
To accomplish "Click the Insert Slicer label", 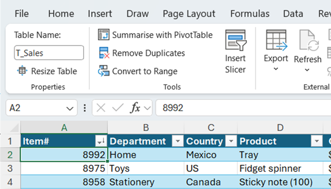I will (x=235, y=64).
